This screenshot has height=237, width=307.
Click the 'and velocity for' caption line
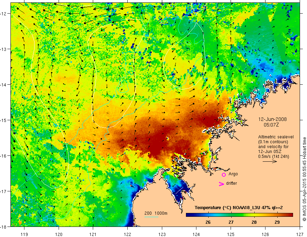[273, 147]
